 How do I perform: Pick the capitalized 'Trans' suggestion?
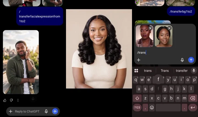click(x=165, y=71)
